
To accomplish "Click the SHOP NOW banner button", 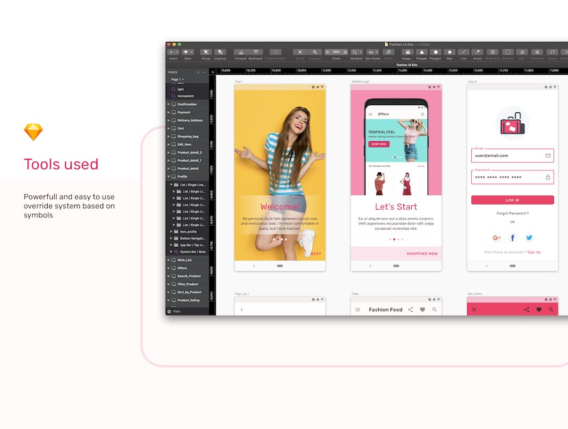I will coord(379,144).
